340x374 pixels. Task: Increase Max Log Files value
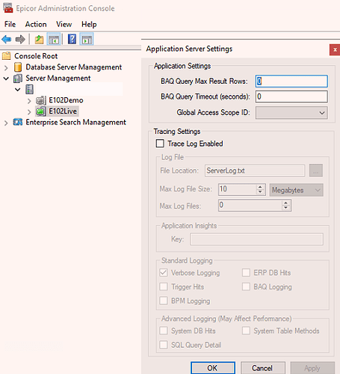pyautogui.click(x=285, y=203)
